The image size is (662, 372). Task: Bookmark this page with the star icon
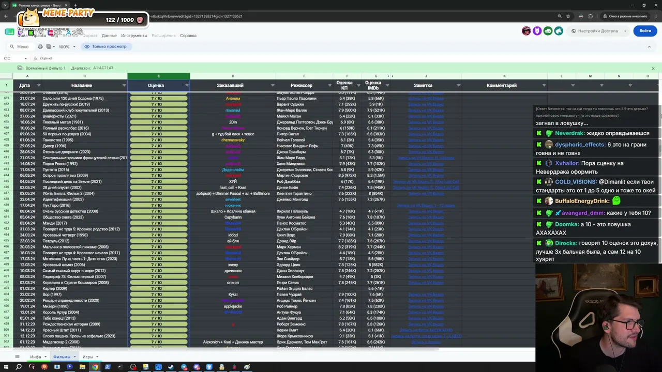point(568,16)
